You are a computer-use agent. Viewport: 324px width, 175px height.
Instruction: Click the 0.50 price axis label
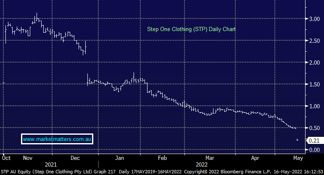(314, 128)
